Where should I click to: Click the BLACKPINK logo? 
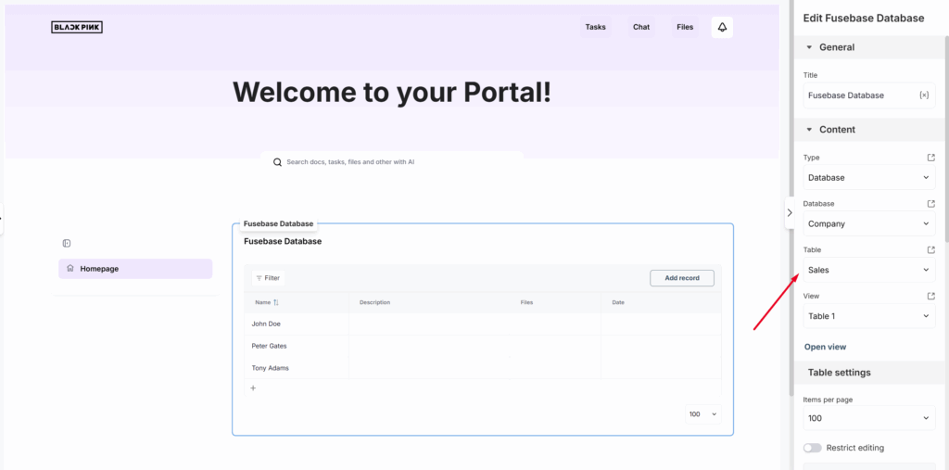click(x=77, y=27)
